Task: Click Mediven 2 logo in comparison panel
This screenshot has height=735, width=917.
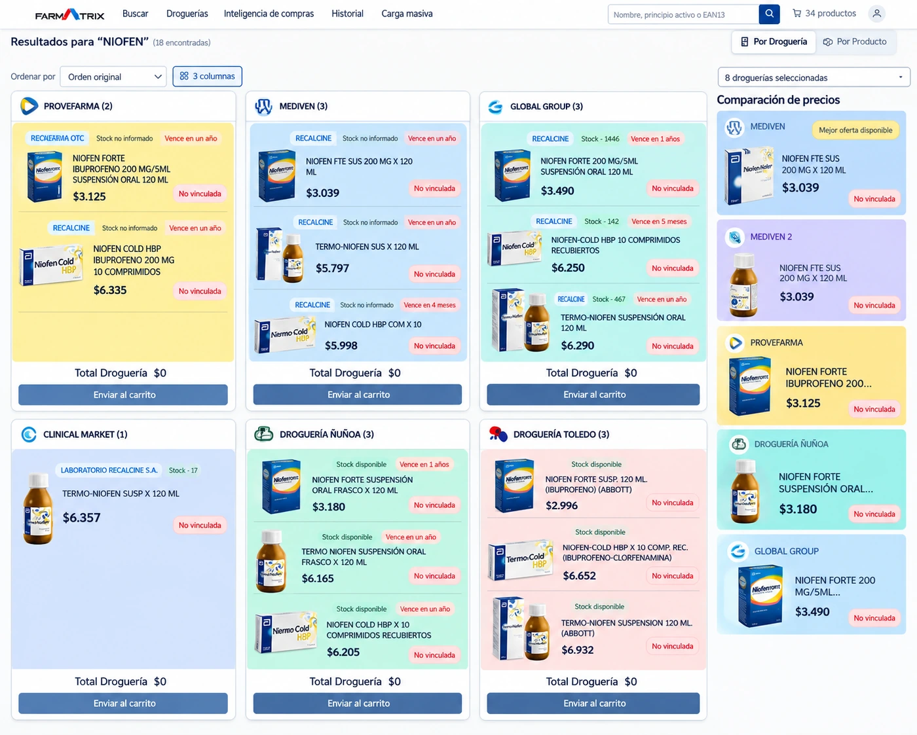Action: [735, 237]
